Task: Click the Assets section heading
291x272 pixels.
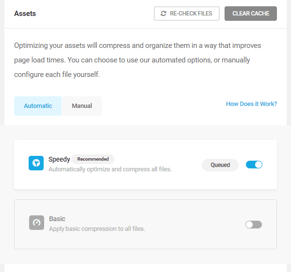Action: tap(25, 14)
